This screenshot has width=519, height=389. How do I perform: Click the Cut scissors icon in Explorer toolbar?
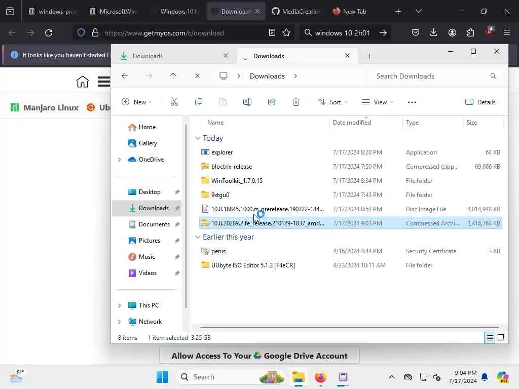174,102
